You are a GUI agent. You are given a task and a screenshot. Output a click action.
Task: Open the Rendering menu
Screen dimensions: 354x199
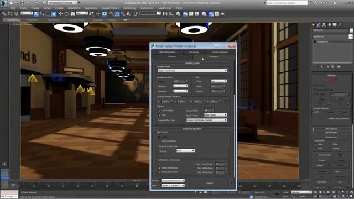(129, 8)
